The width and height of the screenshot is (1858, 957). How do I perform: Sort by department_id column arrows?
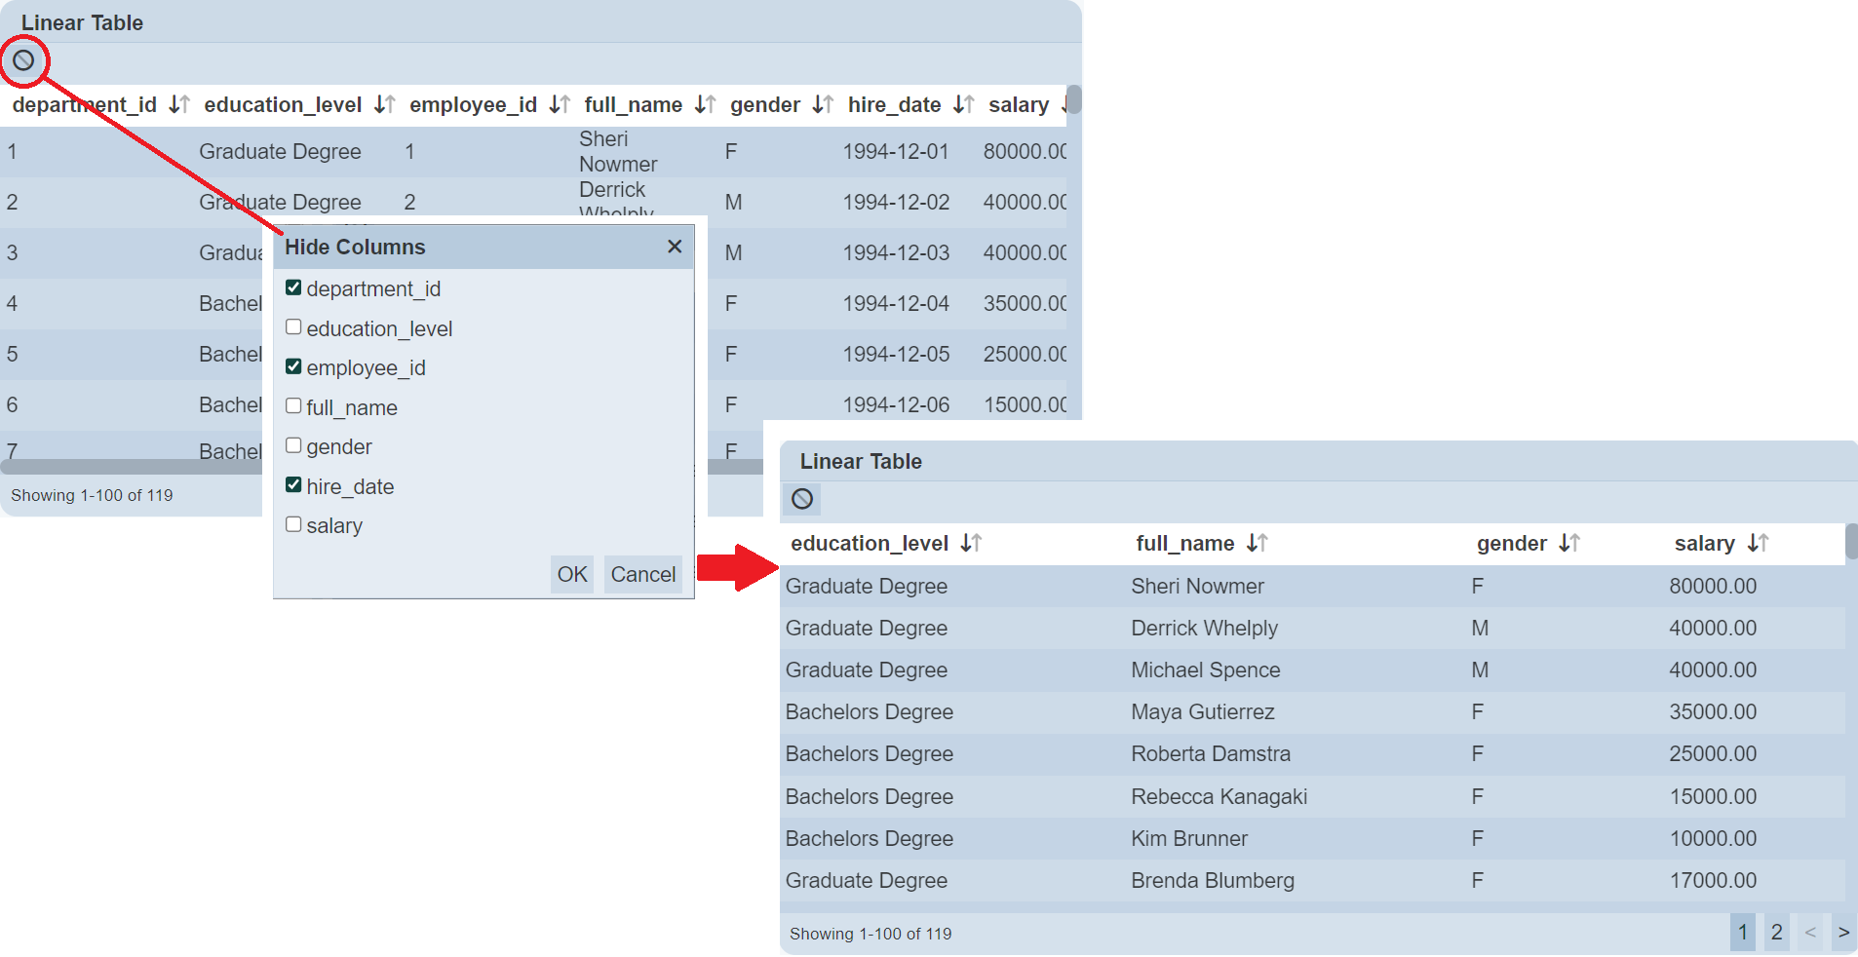(x=178, y=104)
